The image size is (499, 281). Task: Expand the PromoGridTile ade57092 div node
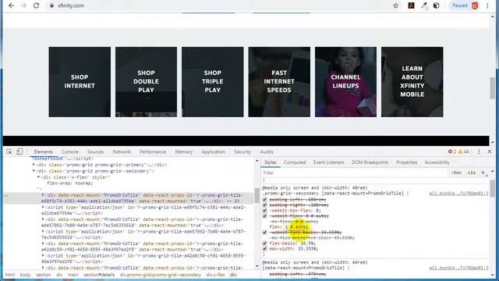[43, 219]
